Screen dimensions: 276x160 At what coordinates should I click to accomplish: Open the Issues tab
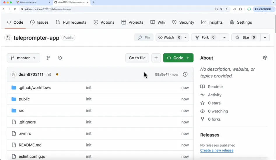pyautogui.click(x=39, y=22)
